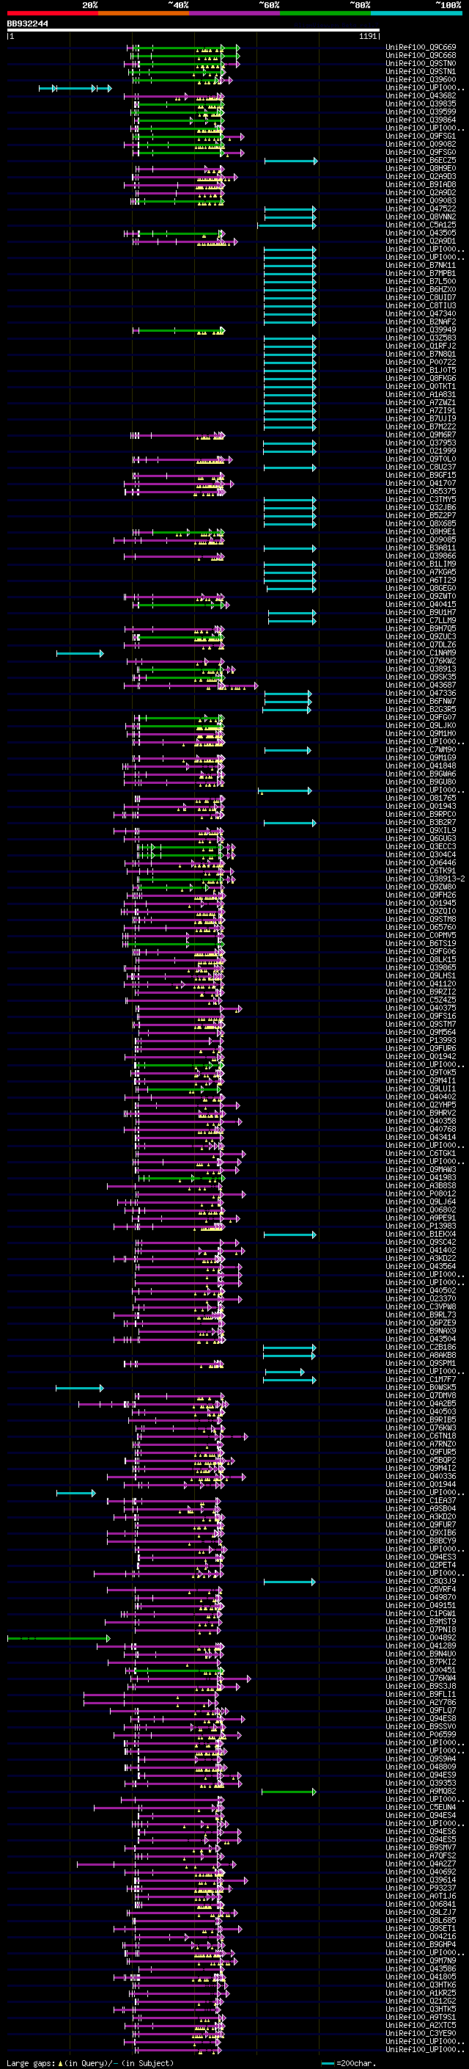Open hit UniRef100_B6ECZ5
Viewport: 469px width, 2069px height.
tap(421, 161)
